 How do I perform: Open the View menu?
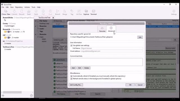(x=12, y=7)
